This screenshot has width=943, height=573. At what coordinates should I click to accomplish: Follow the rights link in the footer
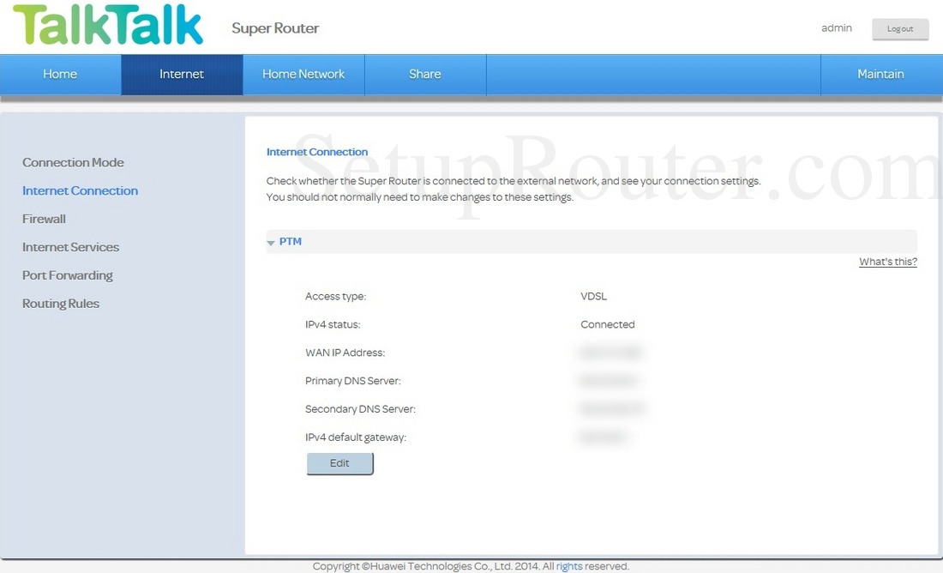pos(569,566)
